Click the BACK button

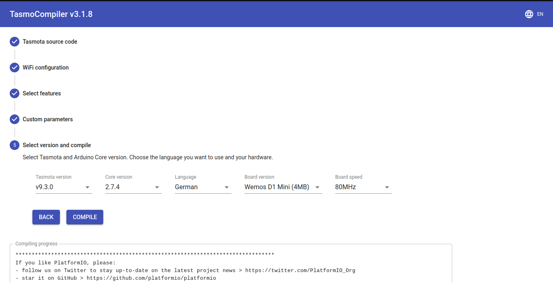(x=46, y=217)
